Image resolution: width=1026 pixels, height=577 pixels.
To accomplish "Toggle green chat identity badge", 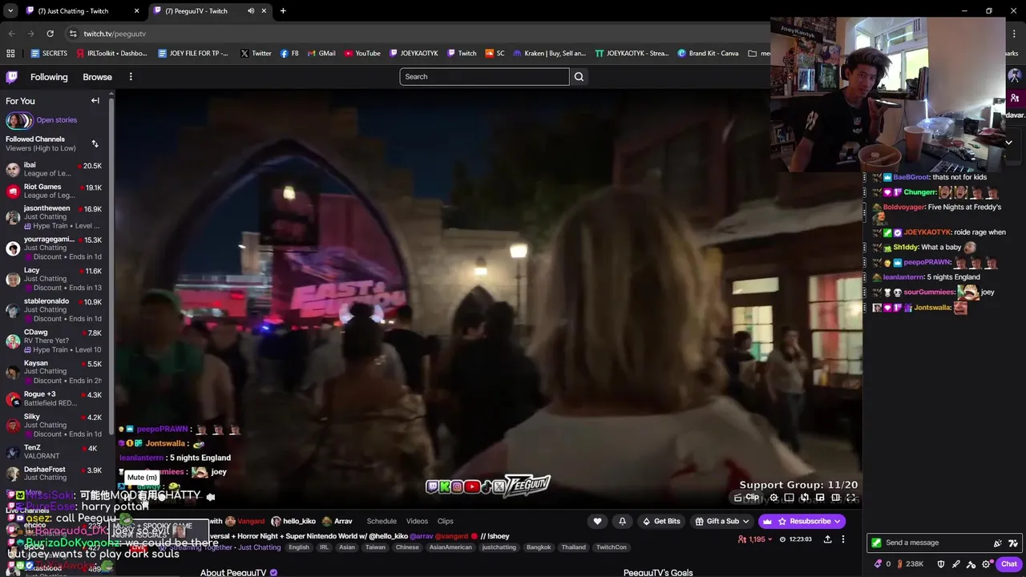I will point(876,543).
